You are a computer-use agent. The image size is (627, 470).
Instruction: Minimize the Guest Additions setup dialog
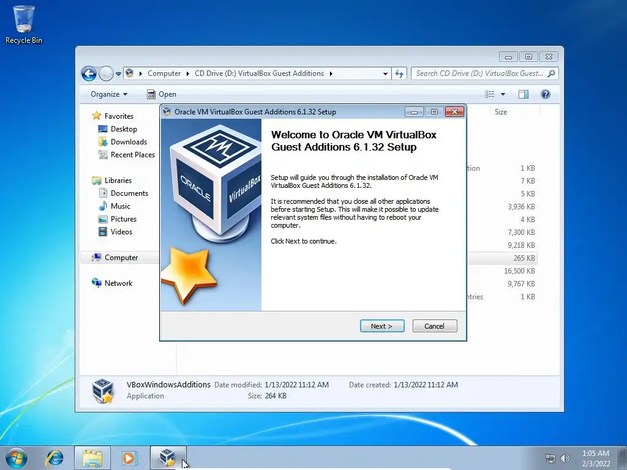(414, 112)
